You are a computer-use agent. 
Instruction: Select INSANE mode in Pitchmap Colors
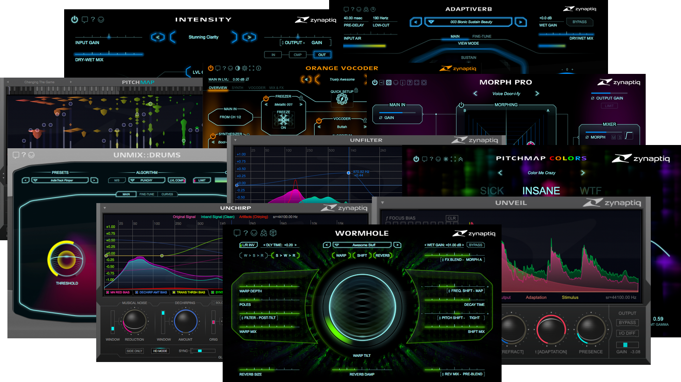pyautogui.click(x=541, y=191)
